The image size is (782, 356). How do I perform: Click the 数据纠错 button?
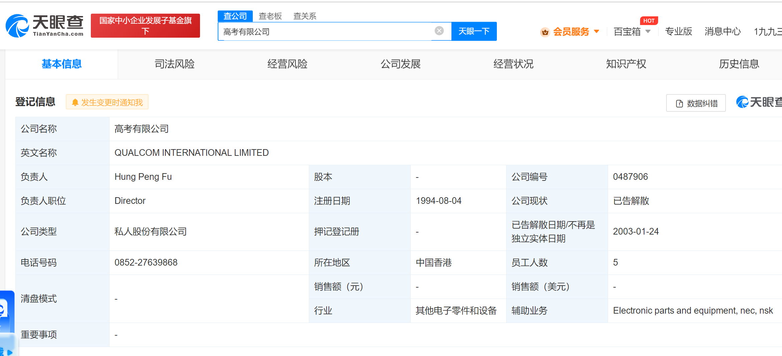[x=696, y=103]
